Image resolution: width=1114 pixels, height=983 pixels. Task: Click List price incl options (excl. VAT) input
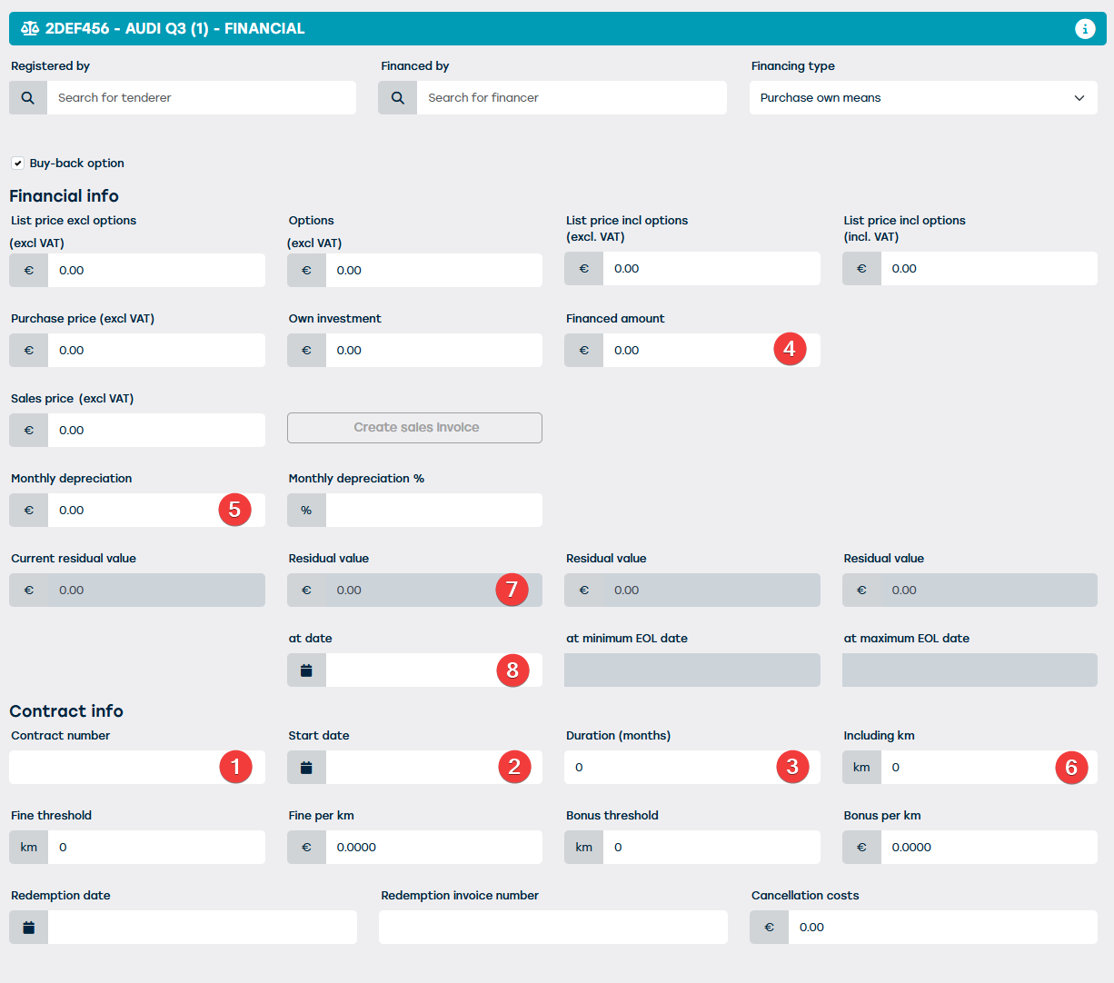coord(711,269)
